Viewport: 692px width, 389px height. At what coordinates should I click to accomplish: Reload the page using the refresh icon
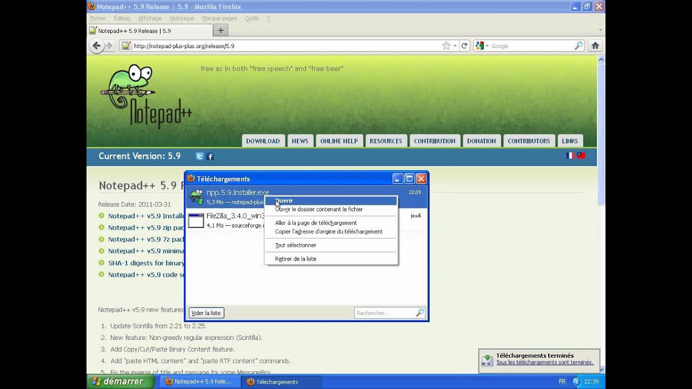click(464, 46)
